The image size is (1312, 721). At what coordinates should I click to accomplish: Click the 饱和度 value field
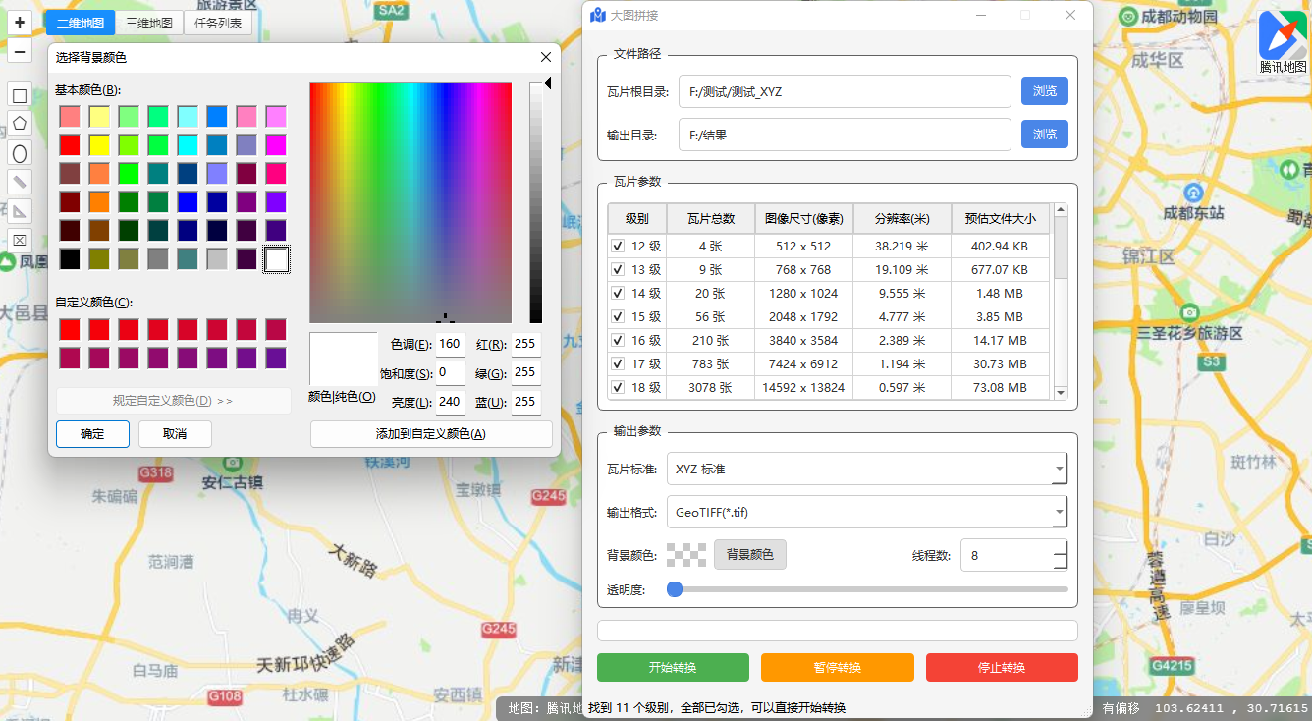(x=450, y=373)
